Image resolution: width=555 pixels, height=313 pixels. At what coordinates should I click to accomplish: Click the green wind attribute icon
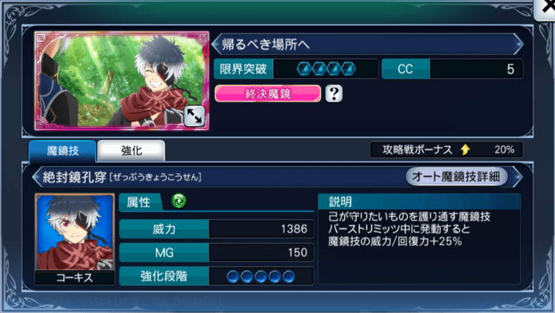point(179,201)
